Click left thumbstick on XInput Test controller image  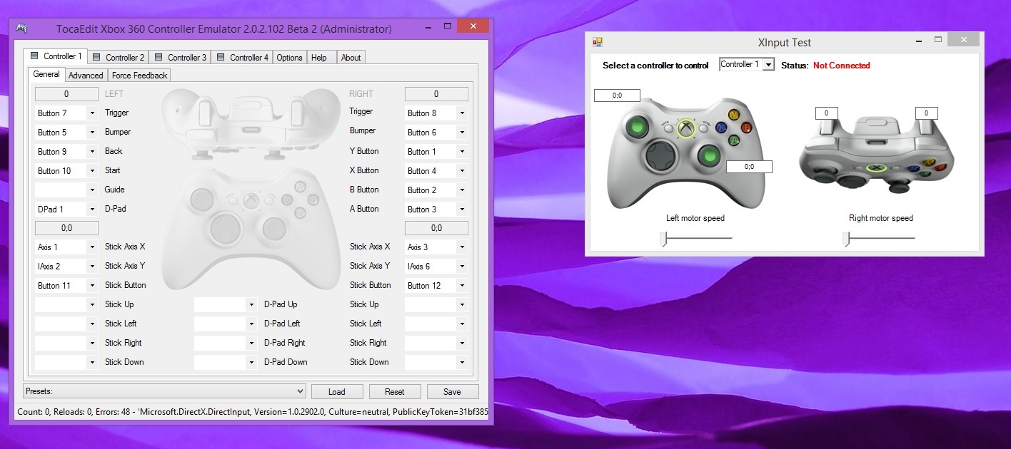tap(638, 128)
